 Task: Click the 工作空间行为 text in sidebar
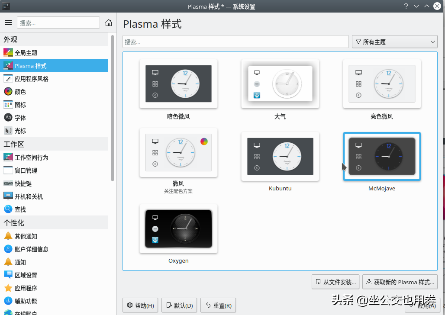[x=32, y=157]
